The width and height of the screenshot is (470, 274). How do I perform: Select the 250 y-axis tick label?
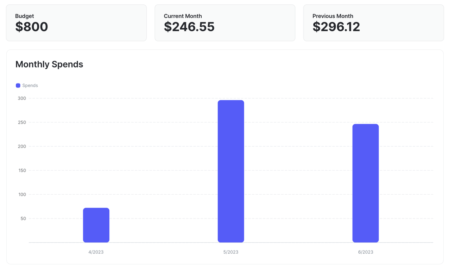point(22,123)
